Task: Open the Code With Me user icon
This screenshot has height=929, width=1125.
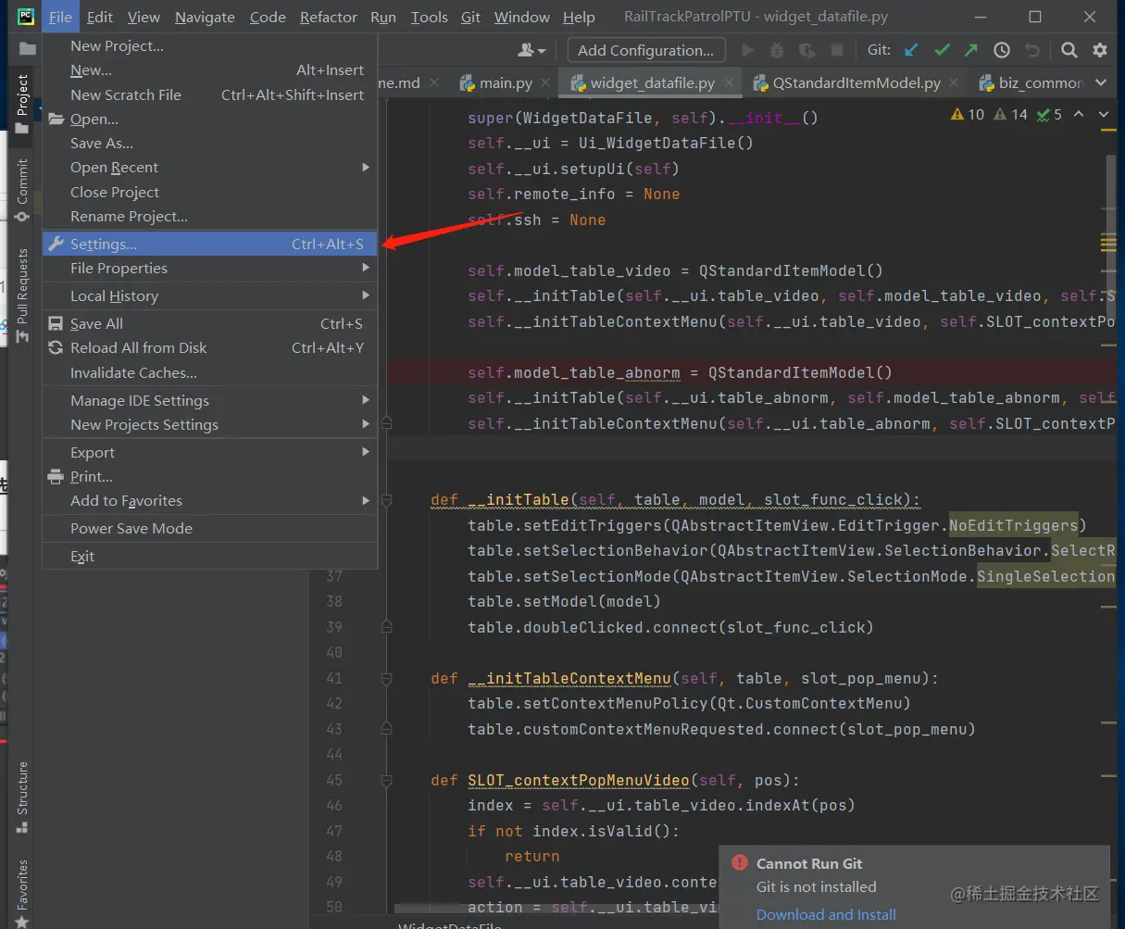Action: (531, 50)
